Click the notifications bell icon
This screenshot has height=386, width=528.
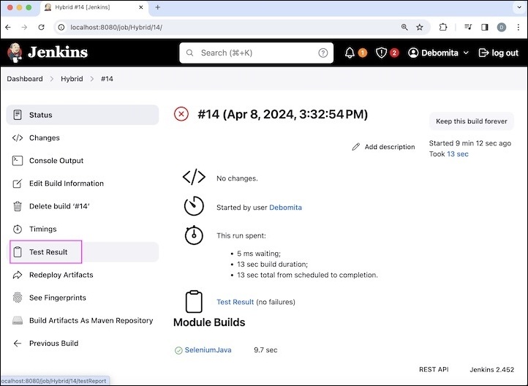[350, 53]
